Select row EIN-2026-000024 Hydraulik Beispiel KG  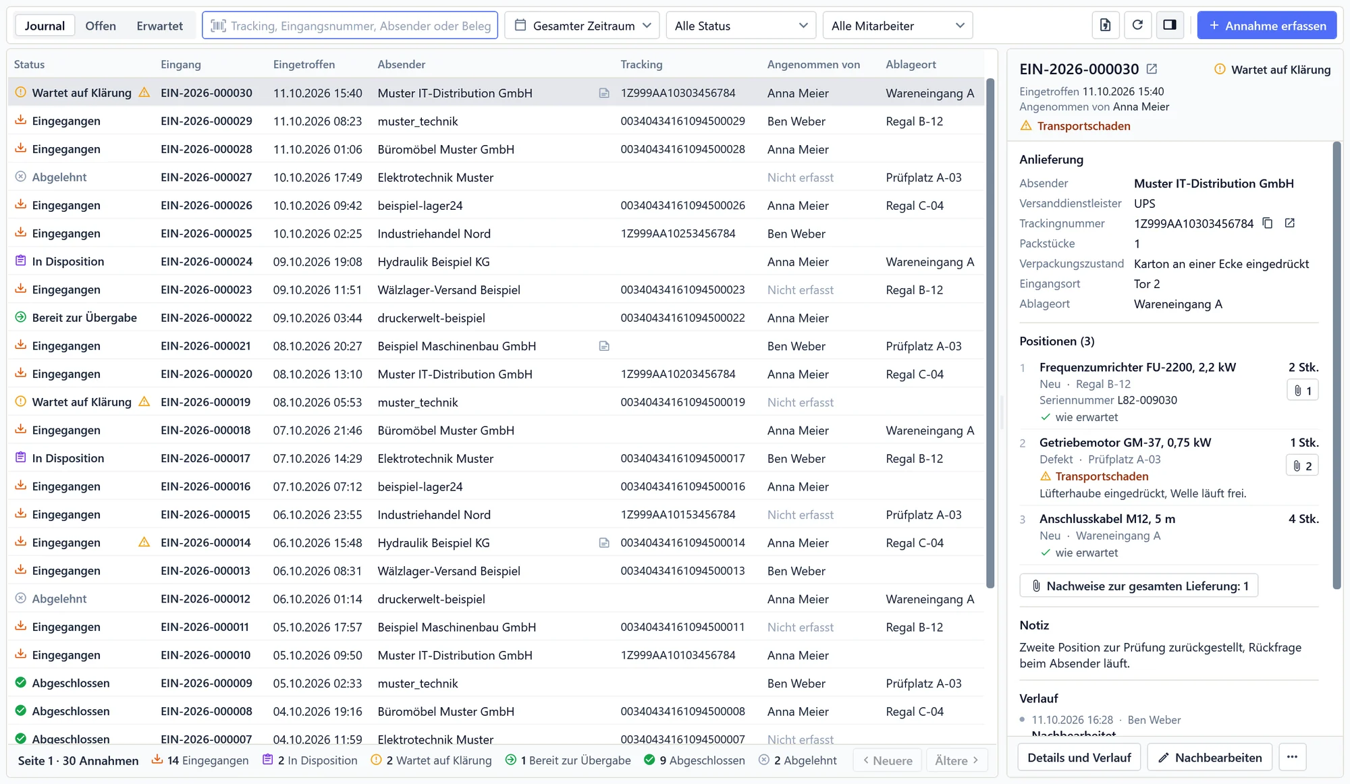pos(496,262)
